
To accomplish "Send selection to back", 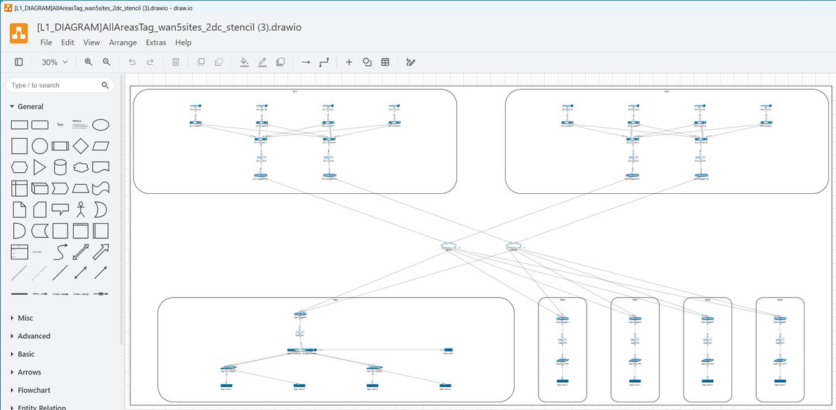I will tap(219, 62).
